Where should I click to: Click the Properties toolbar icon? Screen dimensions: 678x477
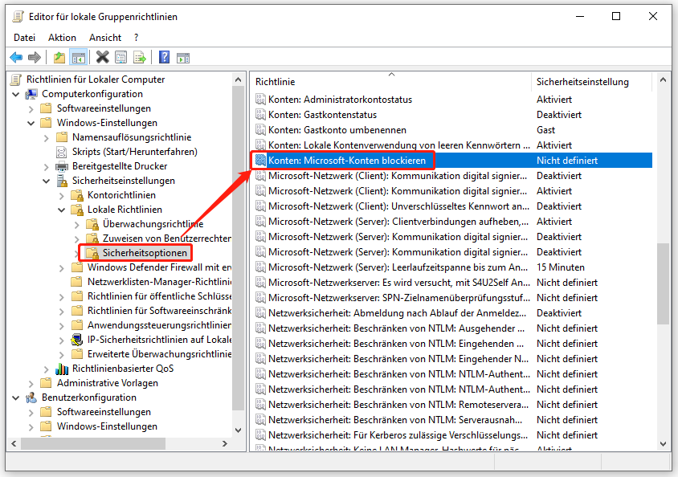[x=120, y=57]
